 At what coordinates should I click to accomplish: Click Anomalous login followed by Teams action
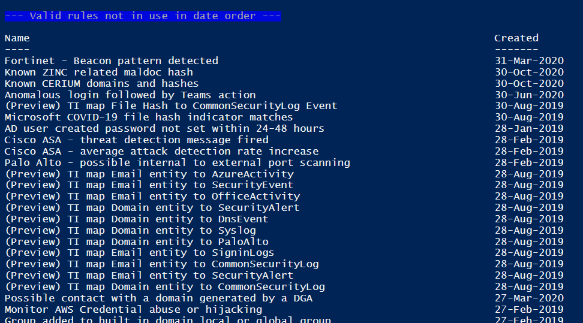tap(130, 95)
